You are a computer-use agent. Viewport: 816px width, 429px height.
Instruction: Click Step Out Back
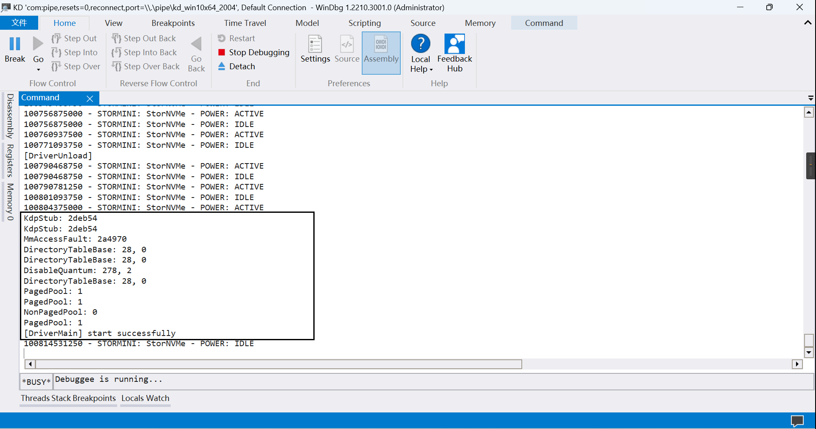tap(144, 38)
